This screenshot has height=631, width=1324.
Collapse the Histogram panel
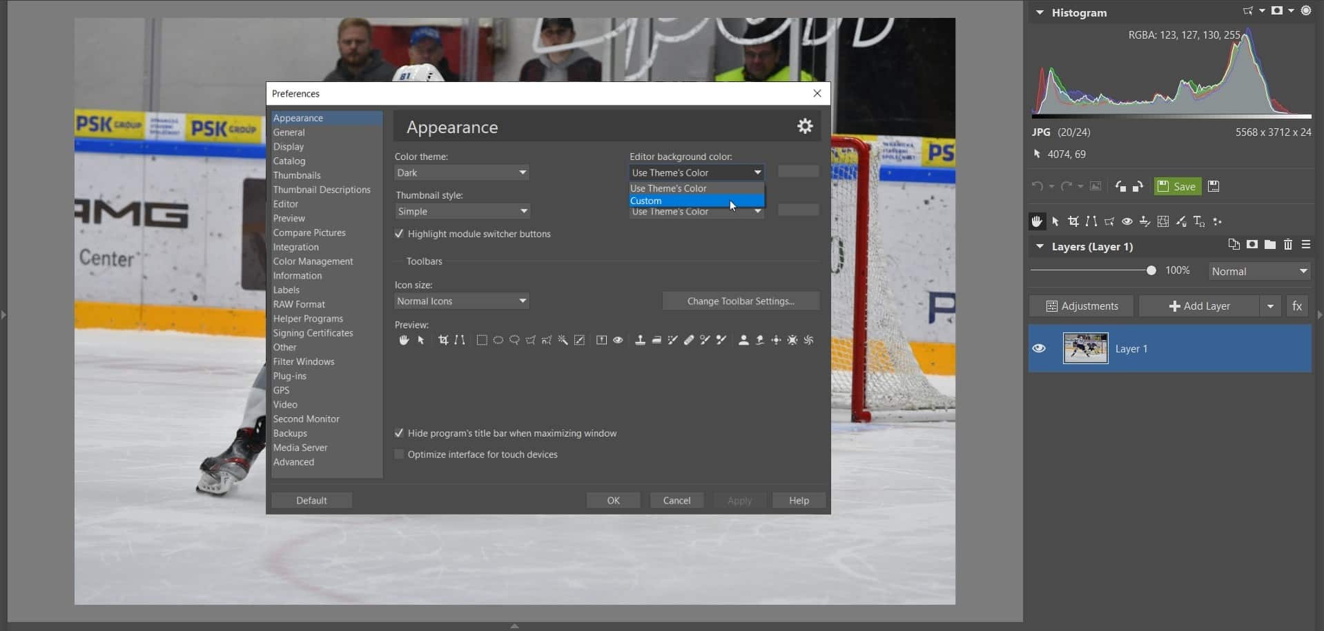pos(1040,12)
